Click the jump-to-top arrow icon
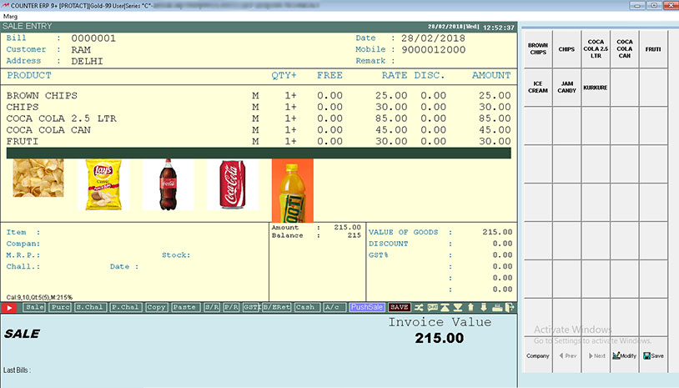 tap(445, 307)
